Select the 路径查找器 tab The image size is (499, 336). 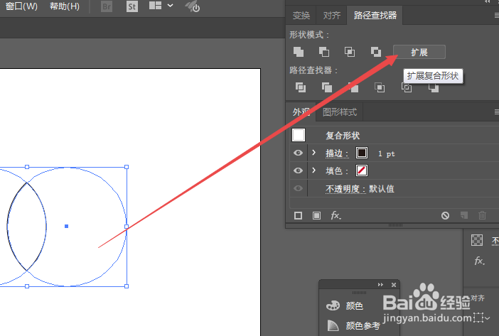375,15
